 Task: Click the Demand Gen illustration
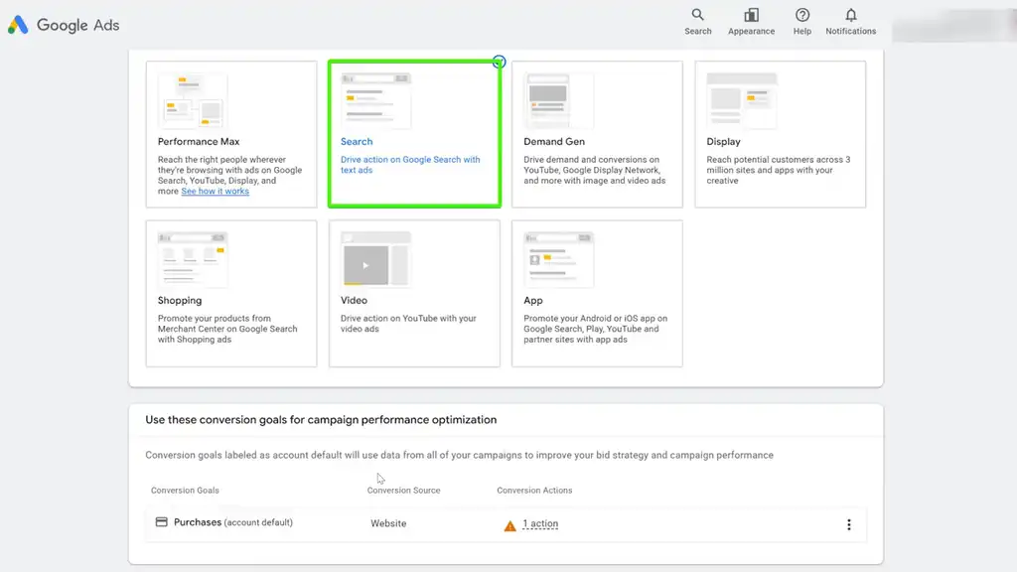pyautogui.click(x=558, y=100)
